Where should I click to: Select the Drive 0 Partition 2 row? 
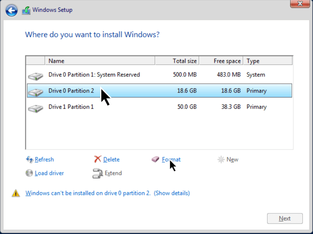pos(160,90)
